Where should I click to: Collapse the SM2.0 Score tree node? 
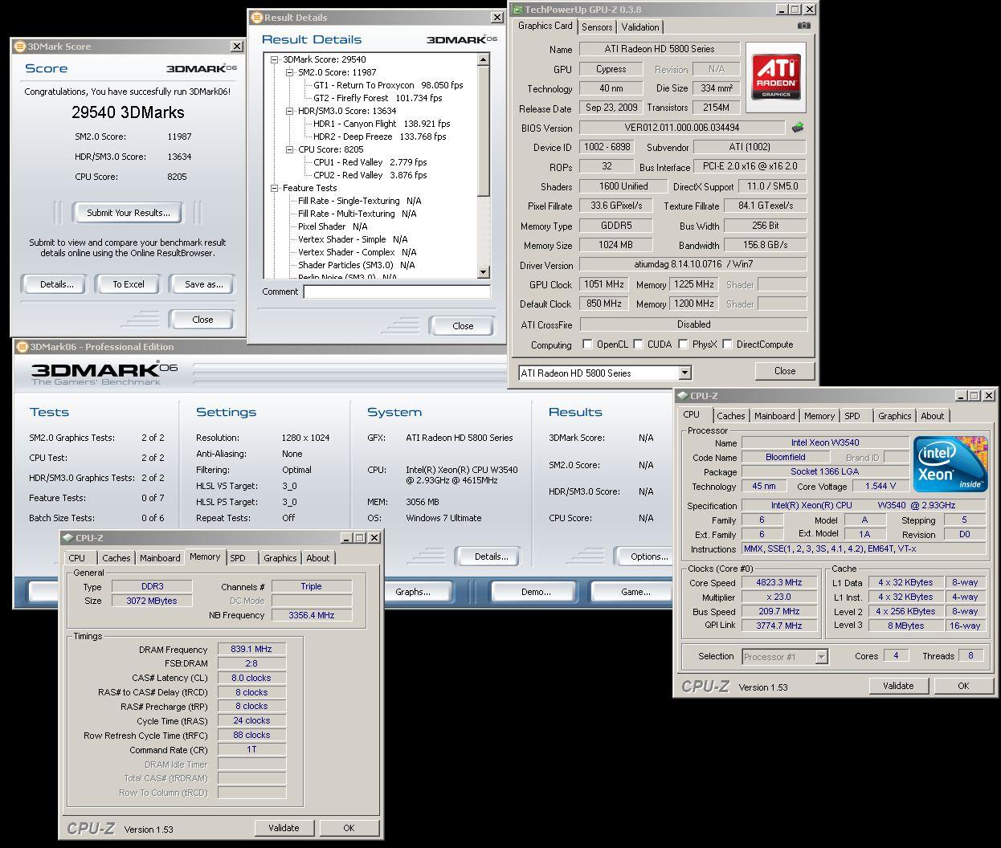289,72
